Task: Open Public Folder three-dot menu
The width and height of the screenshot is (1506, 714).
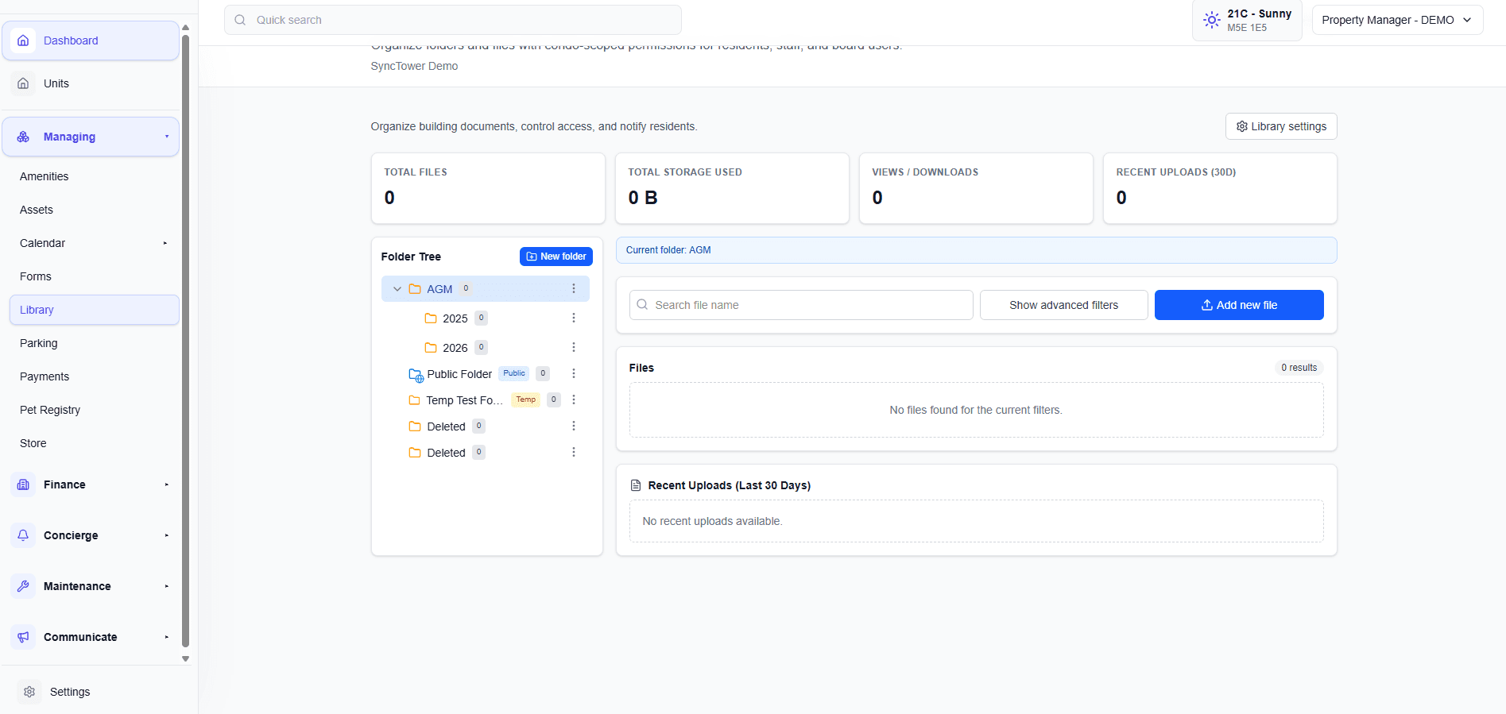Action: tap(574, 373)
